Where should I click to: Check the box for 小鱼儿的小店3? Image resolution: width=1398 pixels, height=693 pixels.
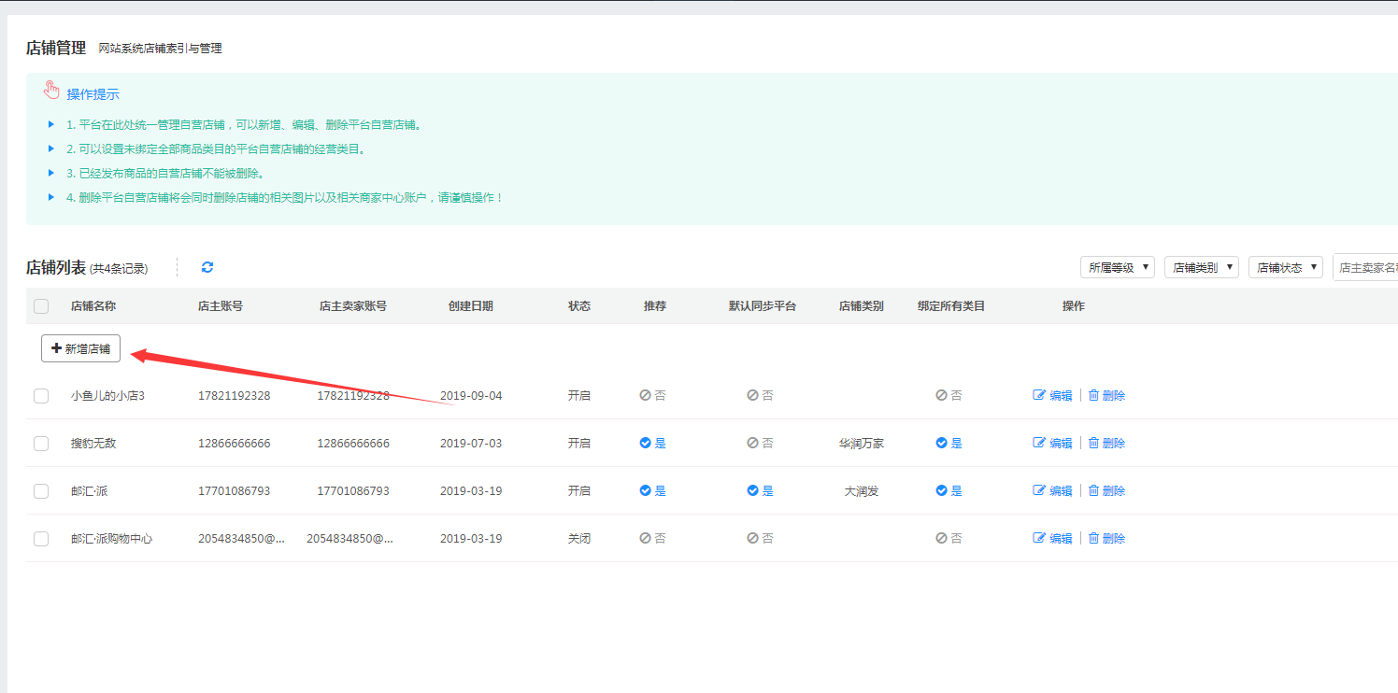pyautogui.click(x=41, y=396)
